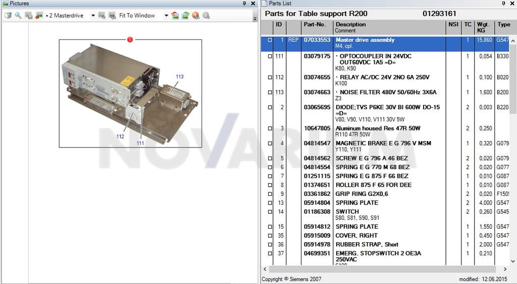The image size is (517, 284).
Task: Click the previous picture icon with red arrow
Action: pos(39,16)
